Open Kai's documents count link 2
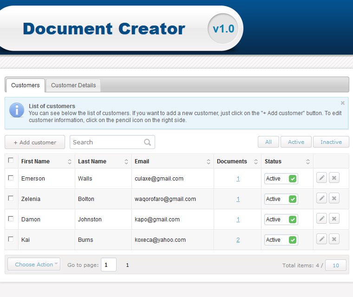353x297 pixels. 238,240
